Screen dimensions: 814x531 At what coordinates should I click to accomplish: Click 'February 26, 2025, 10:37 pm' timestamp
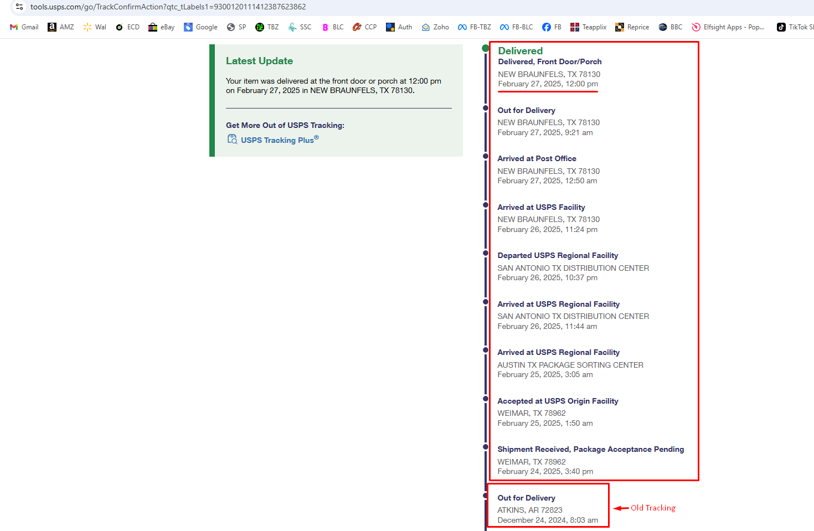tap(547, 277)
